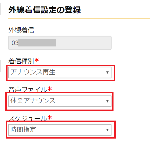Click the 外線着信 phone number field

(60, 43)
